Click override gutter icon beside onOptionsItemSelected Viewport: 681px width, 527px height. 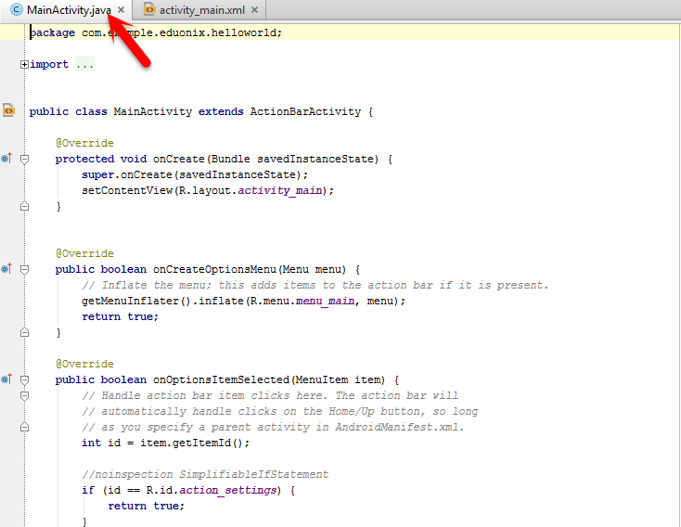(x=6, y=379)
